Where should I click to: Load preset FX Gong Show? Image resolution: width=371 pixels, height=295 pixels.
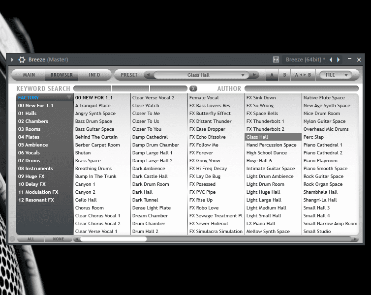[x=205, y=161]
